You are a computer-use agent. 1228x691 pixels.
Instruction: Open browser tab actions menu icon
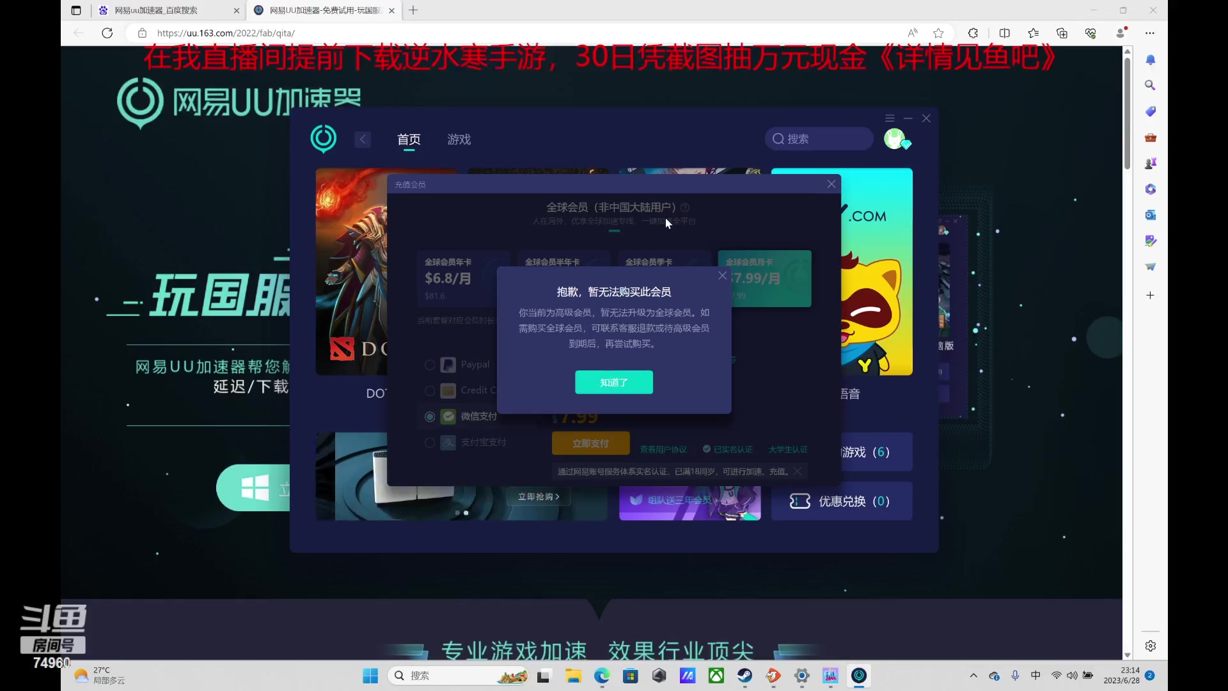pos(76,10)
